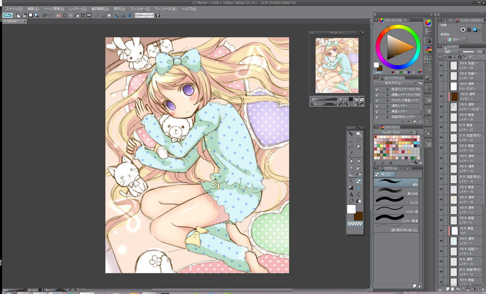The height and width of the screenshot is (294, 486).
Task: Undo the last action with the arrow icon
Action: (x=44, y=15)
